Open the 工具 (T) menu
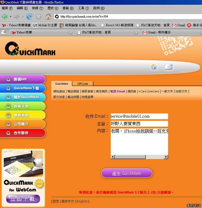202x208 pixels. click(x=83, y=8)
